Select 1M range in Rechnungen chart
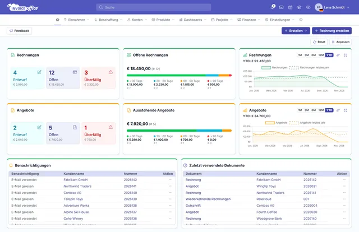This screenshot has width=359, height=232. coord(300,55)
